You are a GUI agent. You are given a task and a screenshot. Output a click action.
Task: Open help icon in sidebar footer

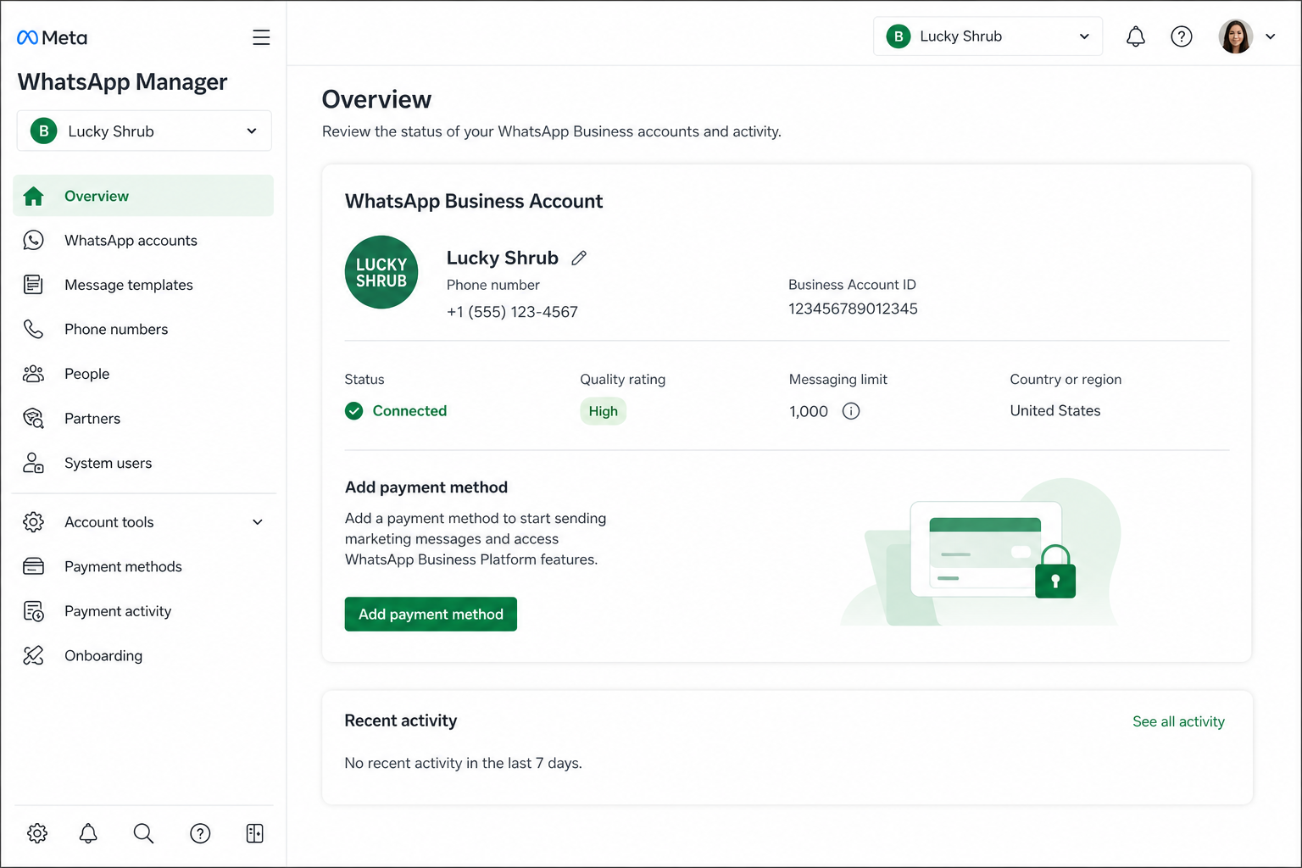pyautogui.click(x=200, y=833)
